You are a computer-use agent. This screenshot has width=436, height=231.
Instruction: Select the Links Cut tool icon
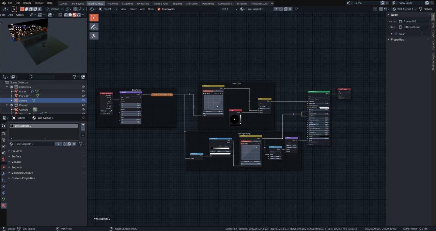(94, 35)
